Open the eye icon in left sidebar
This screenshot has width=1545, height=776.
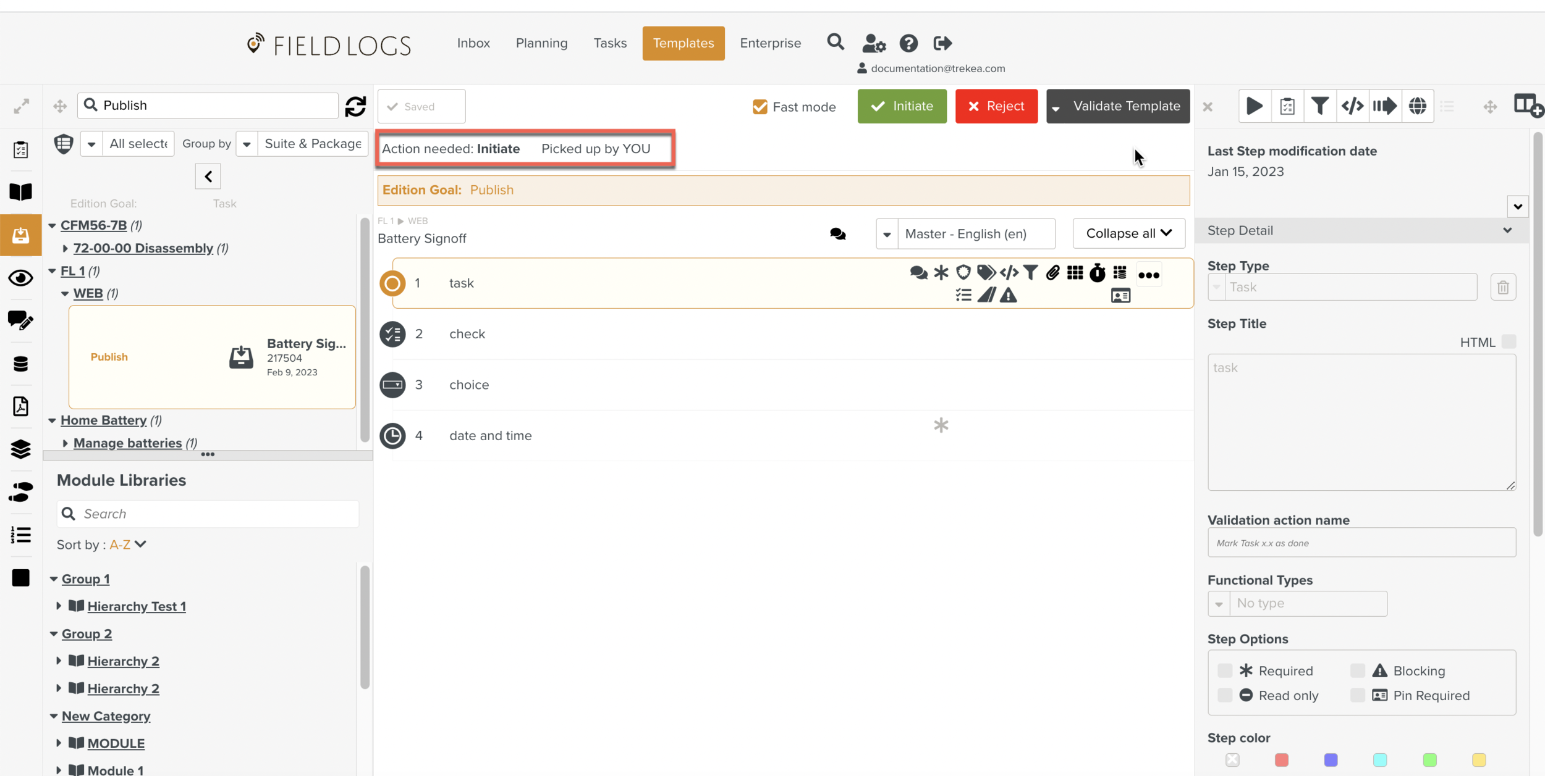click(x=20, y=278)
